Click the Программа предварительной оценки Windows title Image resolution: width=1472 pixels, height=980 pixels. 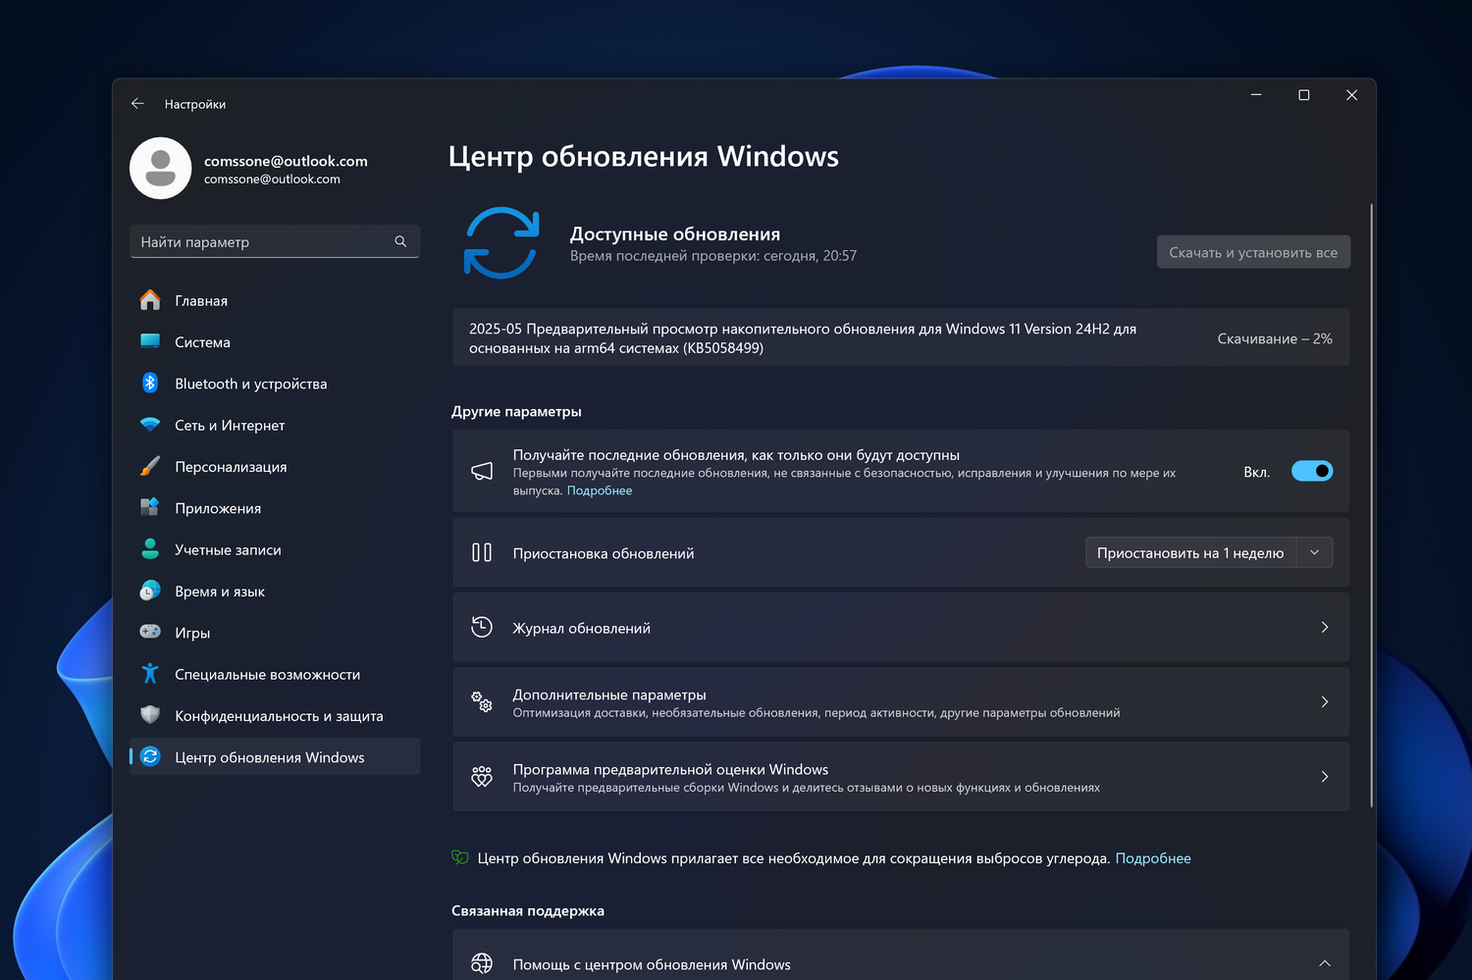pos(670,769)
